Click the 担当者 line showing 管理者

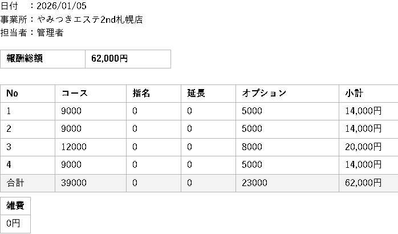pyautogui.click(x=50, y=33)
